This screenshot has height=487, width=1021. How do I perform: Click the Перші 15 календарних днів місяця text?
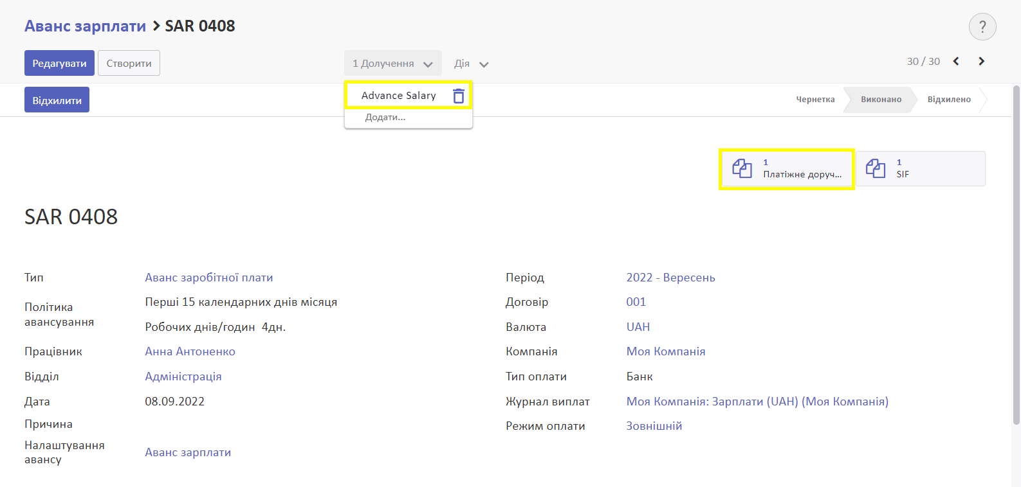point(241,302)
